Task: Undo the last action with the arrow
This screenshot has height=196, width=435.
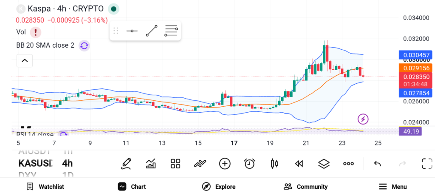Action: [x=377, y=164]
